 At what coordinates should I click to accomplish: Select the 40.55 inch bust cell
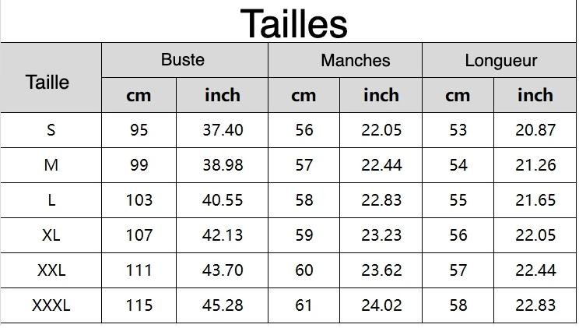click(x=223, y=200)
